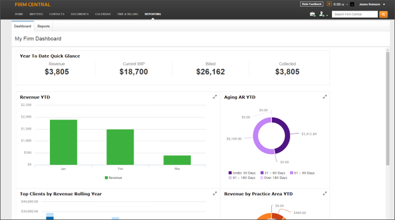Click in the Search Firm Central field
The image size is (395, 220).
[x=354, y=14]
